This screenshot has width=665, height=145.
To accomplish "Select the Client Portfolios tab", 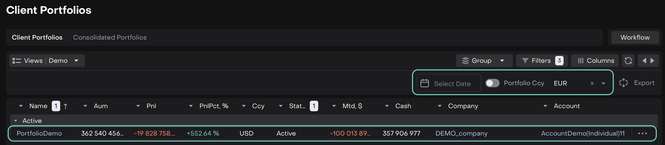I will coord(37,37).
